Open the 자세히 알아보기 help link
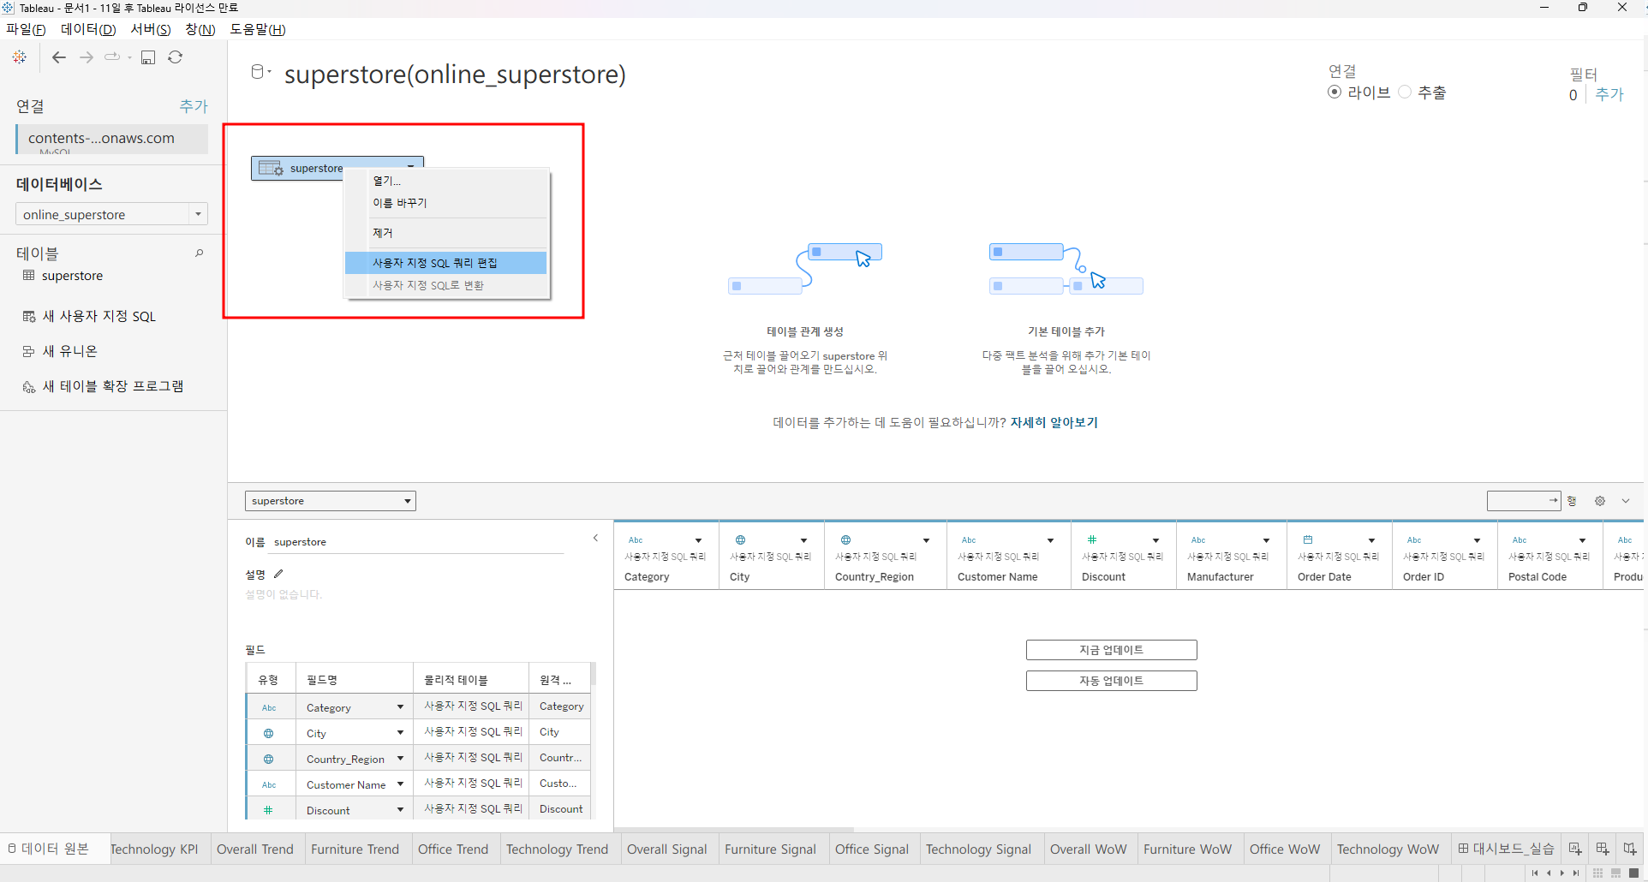Image resolution: width=1648 pixels, height=882 pixels. pos(1054,422)
